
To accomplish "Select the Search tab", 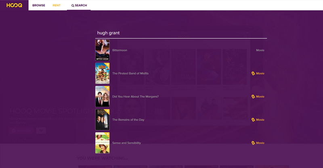I will [79, 5].
